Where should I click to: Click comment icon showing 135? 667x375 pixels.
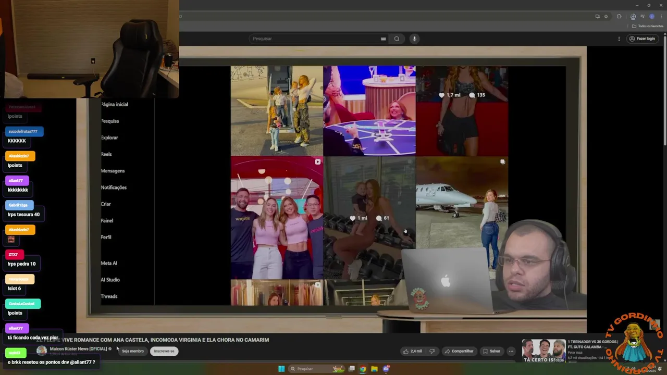[x=472, y=95]
